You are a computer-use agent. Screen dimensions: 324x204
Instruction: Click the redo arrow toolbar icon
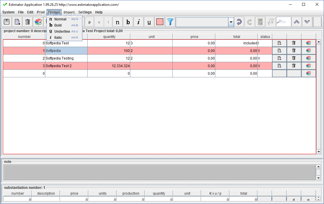[250, 22]
